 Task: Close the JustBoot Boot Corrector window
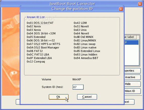[x=140, y=4]
